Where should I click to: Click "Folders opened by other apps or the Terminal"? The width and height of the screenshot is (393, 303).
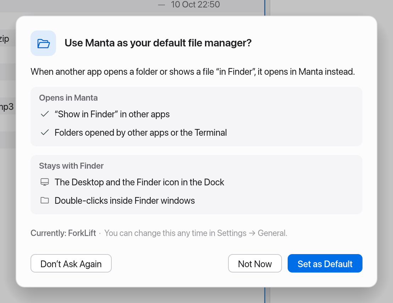coord(140,133)
